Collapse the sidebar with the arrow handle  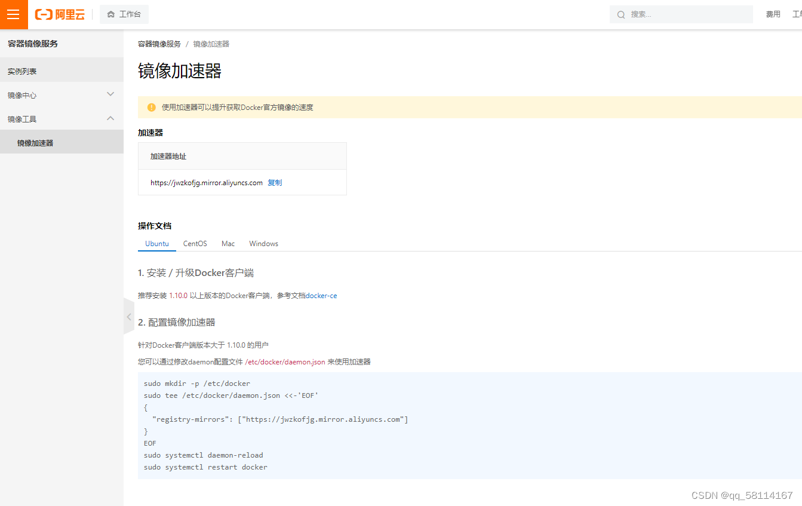coord(128,317)
